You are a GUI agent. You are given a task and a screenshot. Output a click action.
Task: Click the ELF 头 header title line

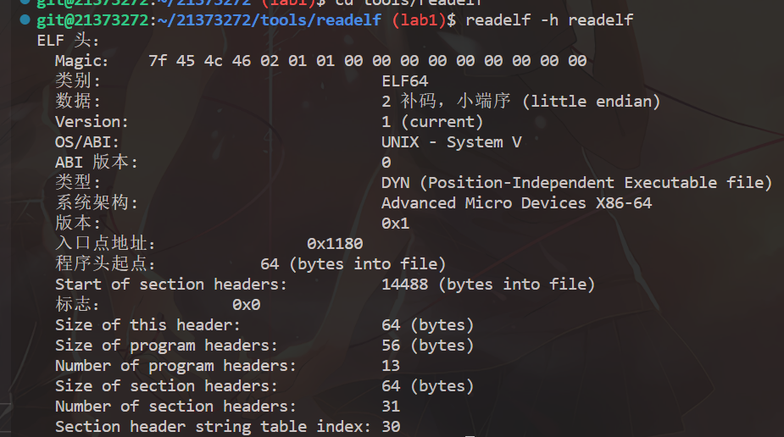point(68,41)
